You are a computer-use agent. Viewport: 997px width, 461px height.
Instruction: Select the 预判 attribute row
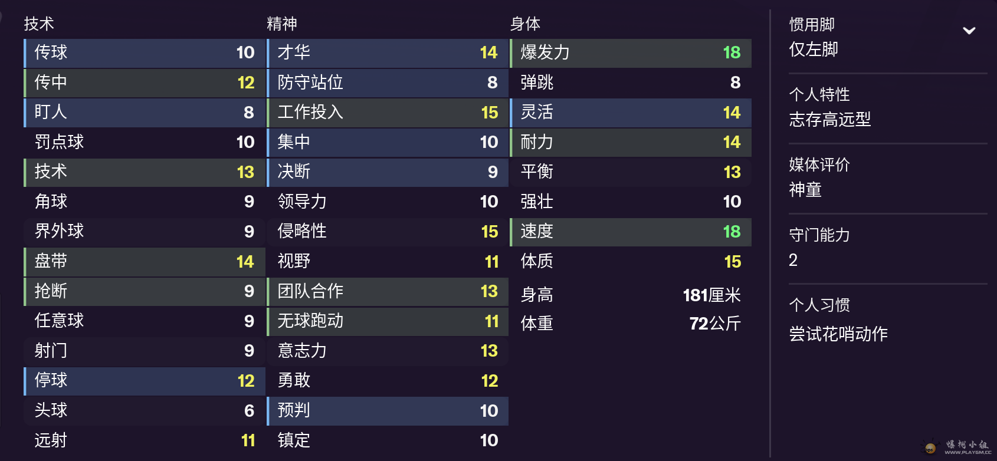(388, 411)
